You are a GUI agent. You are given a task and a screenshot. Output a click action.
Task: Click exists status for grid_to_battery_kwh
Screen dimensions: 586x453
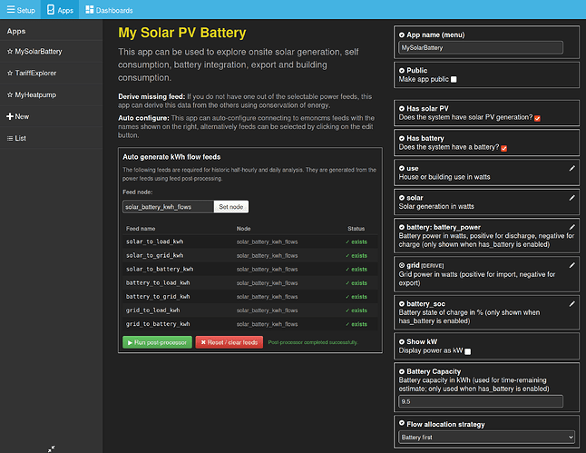point(356,324)
